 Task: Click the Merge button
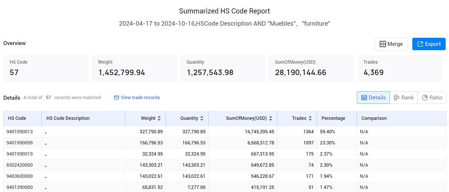391,44
